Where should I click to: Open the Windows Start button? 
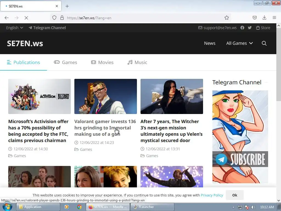7,207
